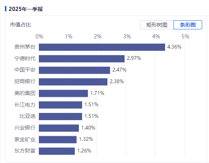
Task: Click the 2025年一季报 section heading
Action: (x=26, y=9)
